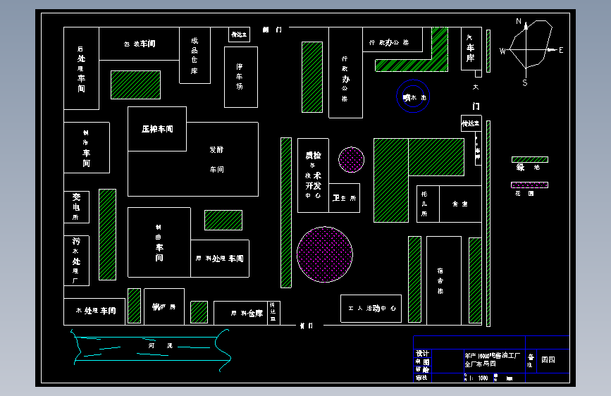
Task: Select the 校核 title block cell
Action: (x=422, y=369)
